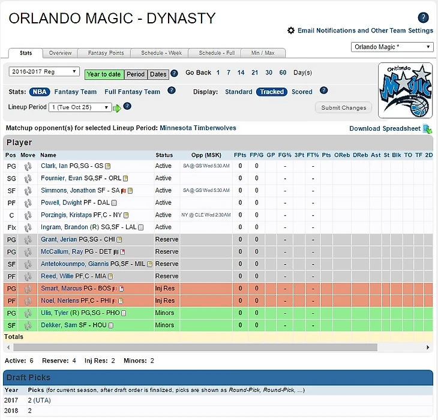
Task: Go back 60 days
Action: pos(283,73)
